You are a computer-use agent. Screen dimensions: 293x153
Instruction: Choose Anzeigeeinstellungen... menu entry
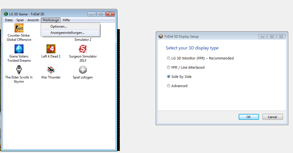(70, 33)
